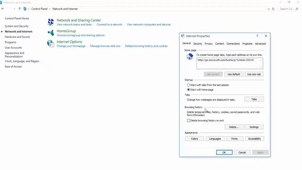Click Choose homegroup and sharing options
The width and height of the screenshot is (302, 170).
click(81, 35)
